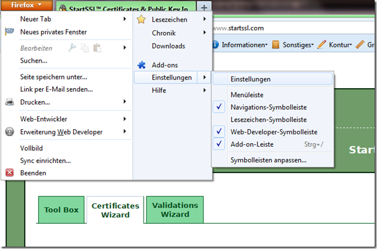The height and width of the screenshot is (249, 377).
Task: Click the yellow star Lesezeichen icon
Action: pyautogui.click(x=141, y=19)
